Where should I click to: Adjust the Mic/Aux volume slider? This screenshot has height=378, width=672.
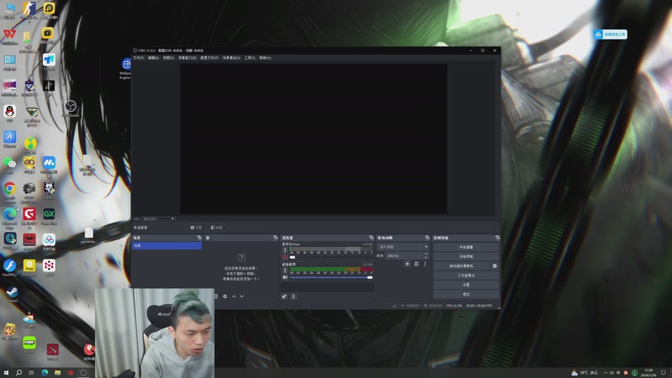[331, 257]
